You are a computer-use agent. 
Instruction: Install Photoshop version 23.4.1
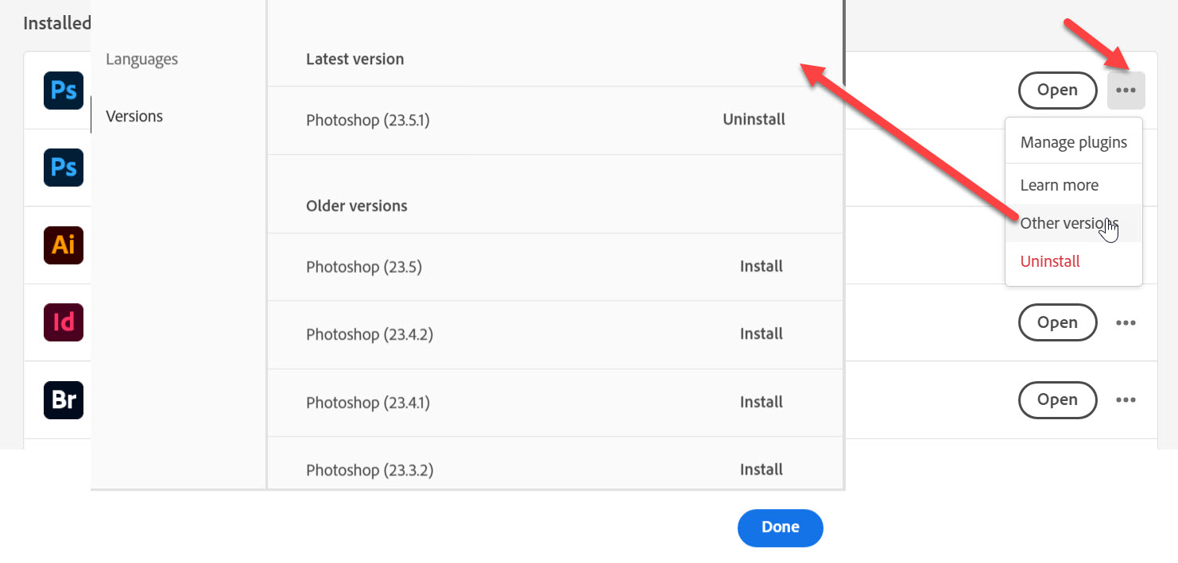[x=761, y=403]
